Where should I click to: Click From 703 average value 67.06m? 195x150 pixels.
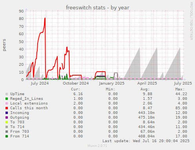coord(148,132)
